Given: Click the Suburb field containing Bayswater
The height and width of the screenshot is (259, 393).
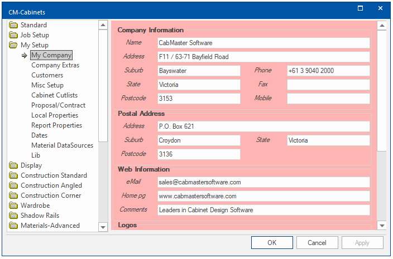Looking at the screenshot, I should tap(199, 71).
